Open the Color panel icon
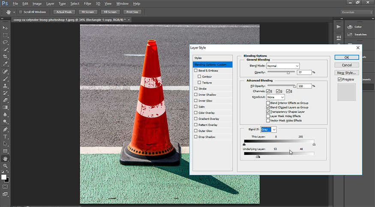This screenshot has width=375, height=207. 350,27
